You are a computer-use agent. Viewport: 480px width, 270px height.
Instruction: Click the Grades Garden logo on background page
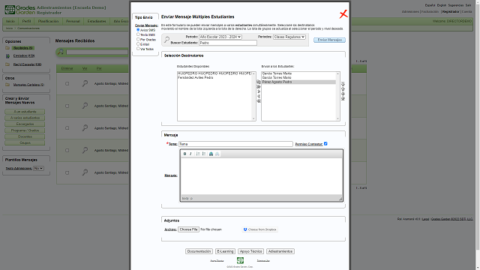(x=20, y=10)
